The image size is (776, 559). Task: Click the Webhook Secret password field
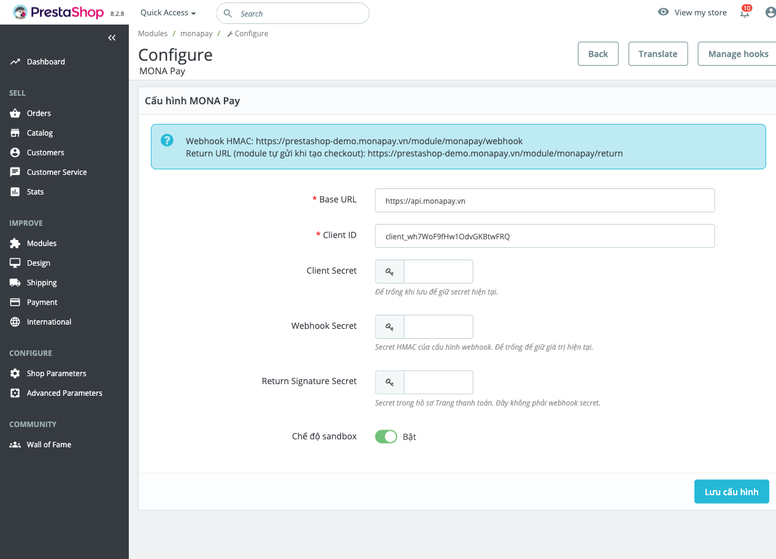[439, 326]
